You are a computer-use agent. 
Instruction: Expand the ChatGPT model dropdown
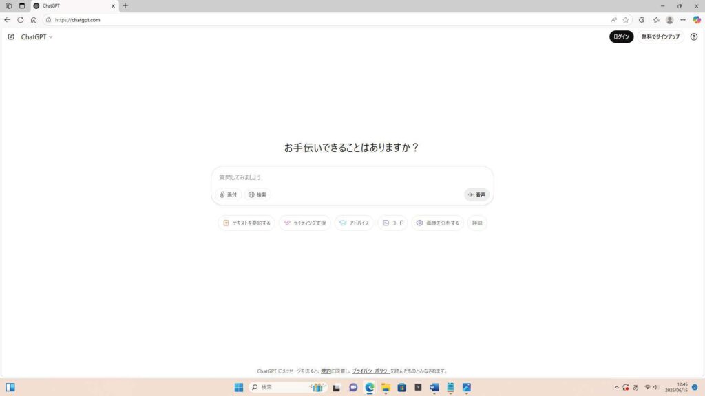coord(36,37)
